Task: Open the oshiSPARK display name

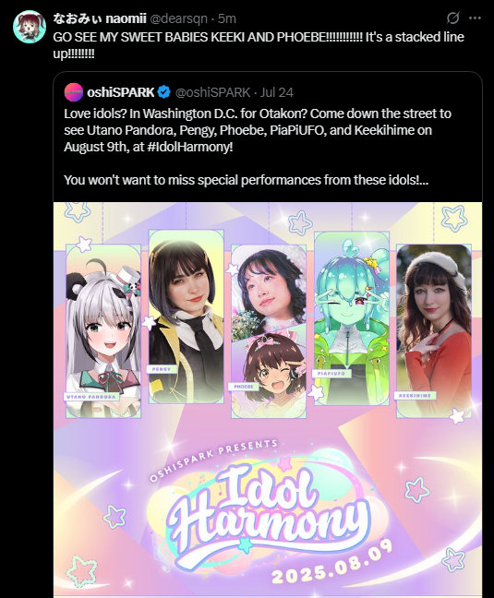Action: click(121, 92)
